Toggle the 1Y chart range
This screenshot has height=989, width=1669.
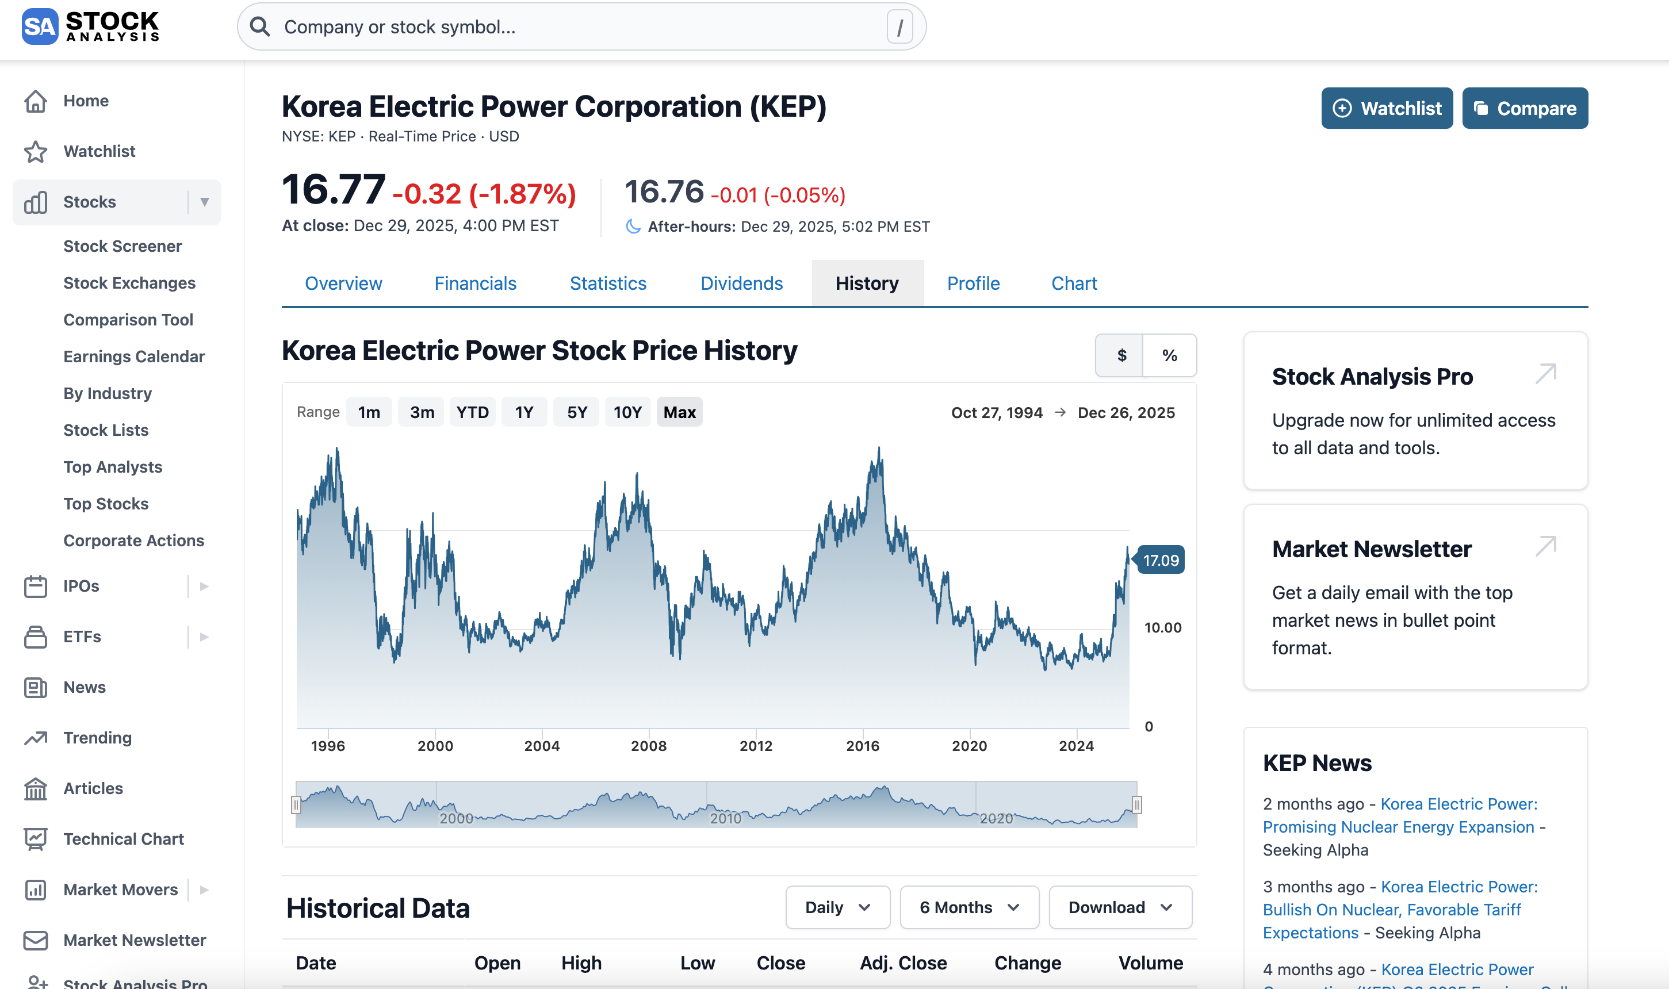(524, 412)
